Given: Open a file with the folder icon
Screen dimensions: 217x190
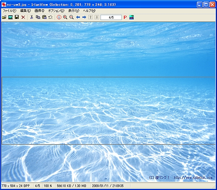Looking at the screenshot, I should point(4,17).
